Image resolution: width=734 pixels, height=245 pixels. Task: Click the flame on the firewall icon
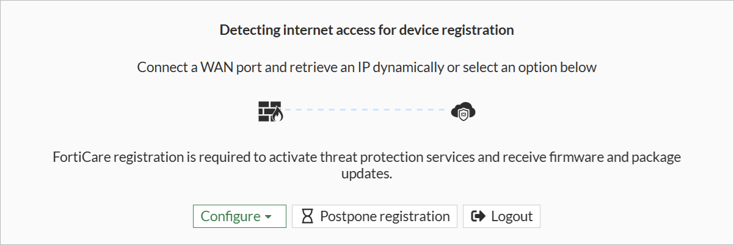tap(278, 115)
